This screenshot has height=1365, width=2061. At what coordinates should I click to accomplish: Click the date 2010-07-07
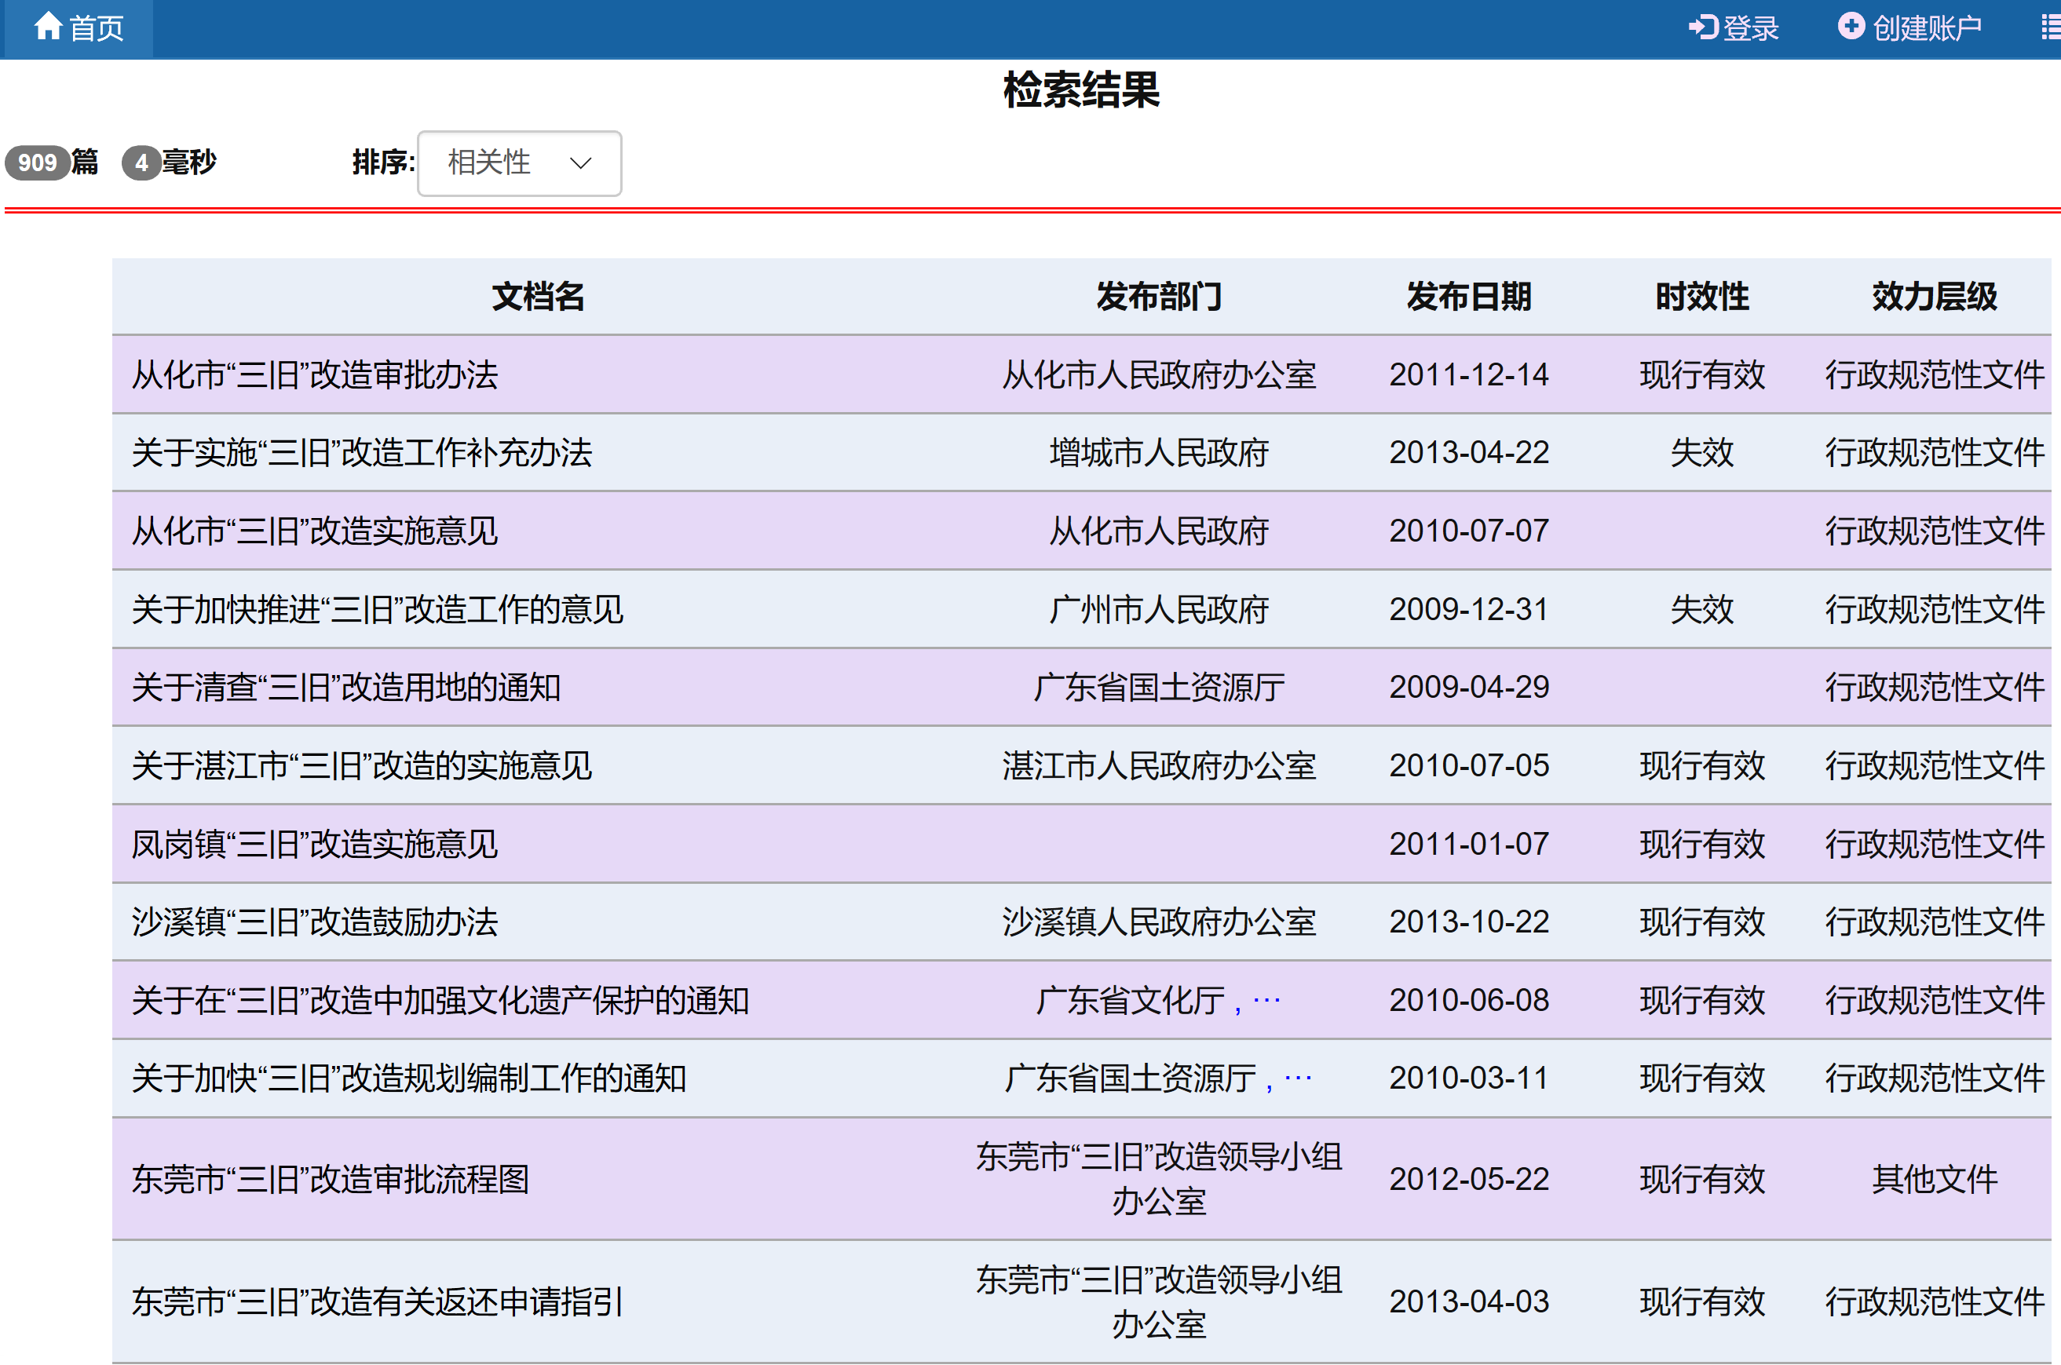(1469, 531)
